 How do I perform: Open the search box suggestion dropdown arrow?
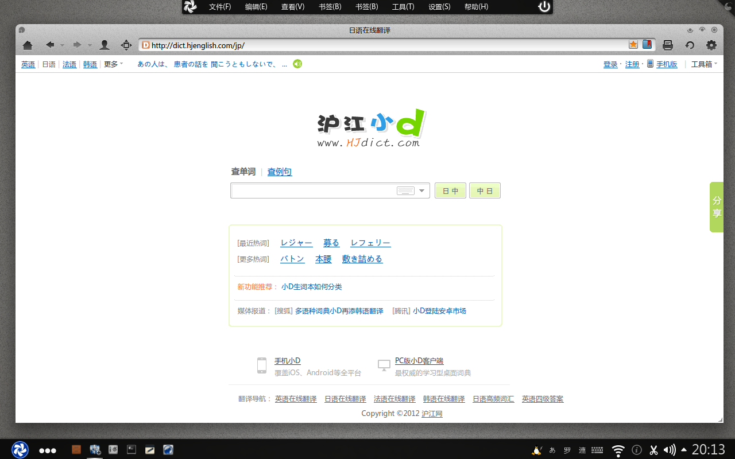click(x=422, y=190)
